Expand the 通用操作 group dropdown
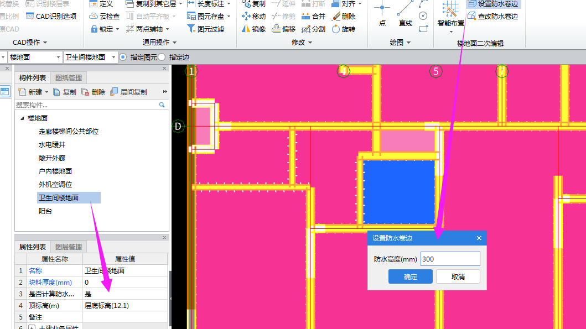Screen dimensions: 586x329 174,43
